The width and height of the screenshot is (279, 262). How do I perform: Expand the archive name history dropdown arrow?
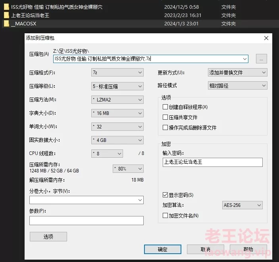pyautogui.click(x=245, y=59)
